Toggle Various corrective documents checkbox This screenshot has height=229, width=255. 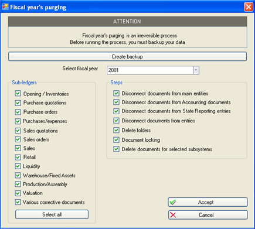point(18,202)
